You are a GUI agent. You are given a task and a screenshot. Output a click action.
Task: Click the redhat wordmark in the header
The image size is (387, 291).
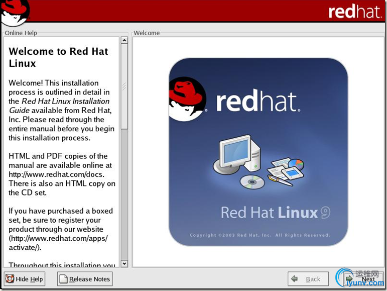(355, 12)
